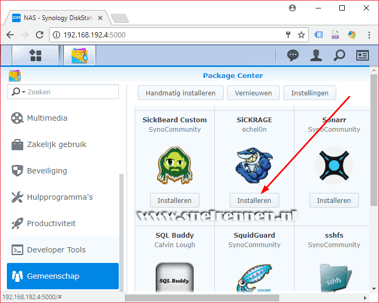Image resolution: width=379 pixels, height=303 pixels.
Task: Open a new browser tab
Action: pyautogui.click(x=120, y=18)
